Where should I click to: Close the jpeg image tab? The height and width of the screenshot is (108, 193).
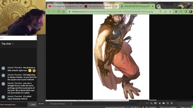[x=153, y=6]
